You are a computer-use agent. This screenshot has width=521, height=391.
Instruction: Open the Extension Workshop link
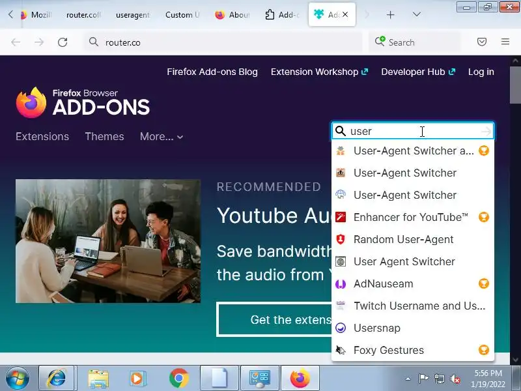tap(319, 72)
